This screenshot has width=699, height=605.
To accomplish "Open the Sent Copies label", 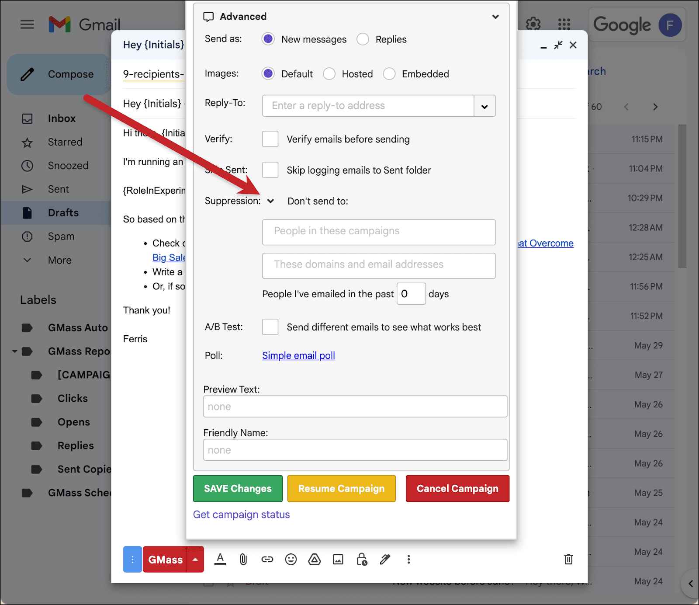I will click(84, 469).
